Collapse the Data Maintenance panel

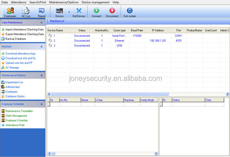click(41, 22)
